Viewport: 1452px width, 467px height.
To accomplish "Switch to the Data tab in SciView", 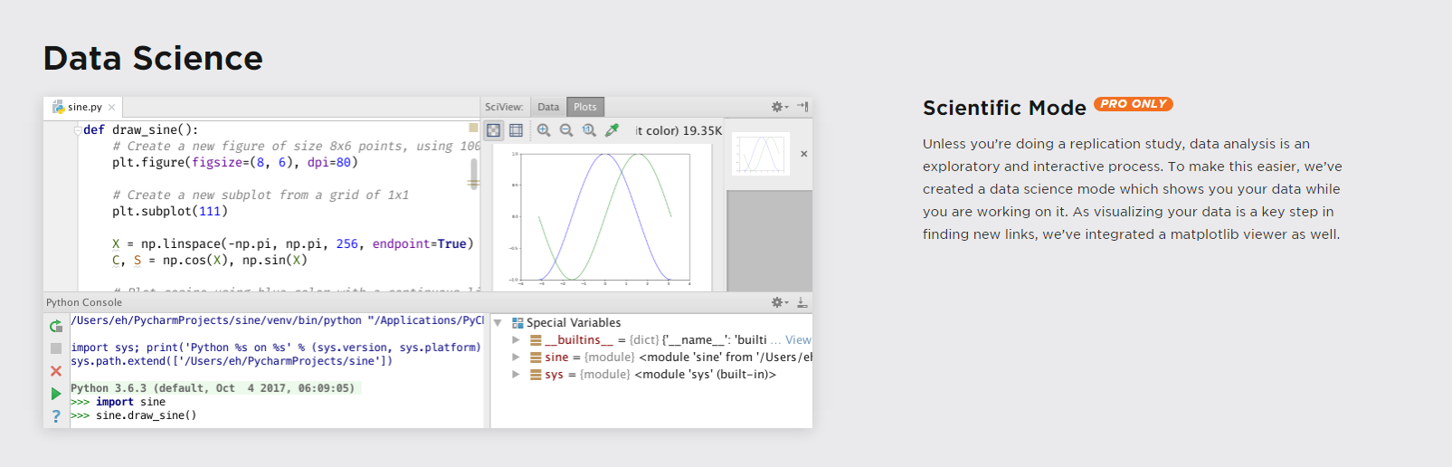I will coord(548,107).
